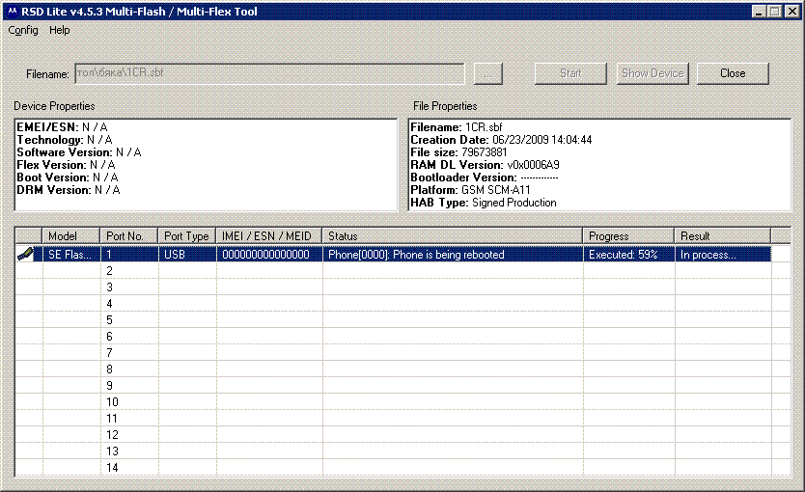805x492 pixels.
Task: Click the browse "..." file button
Action: pyautogui.click(x=487, y=74)
